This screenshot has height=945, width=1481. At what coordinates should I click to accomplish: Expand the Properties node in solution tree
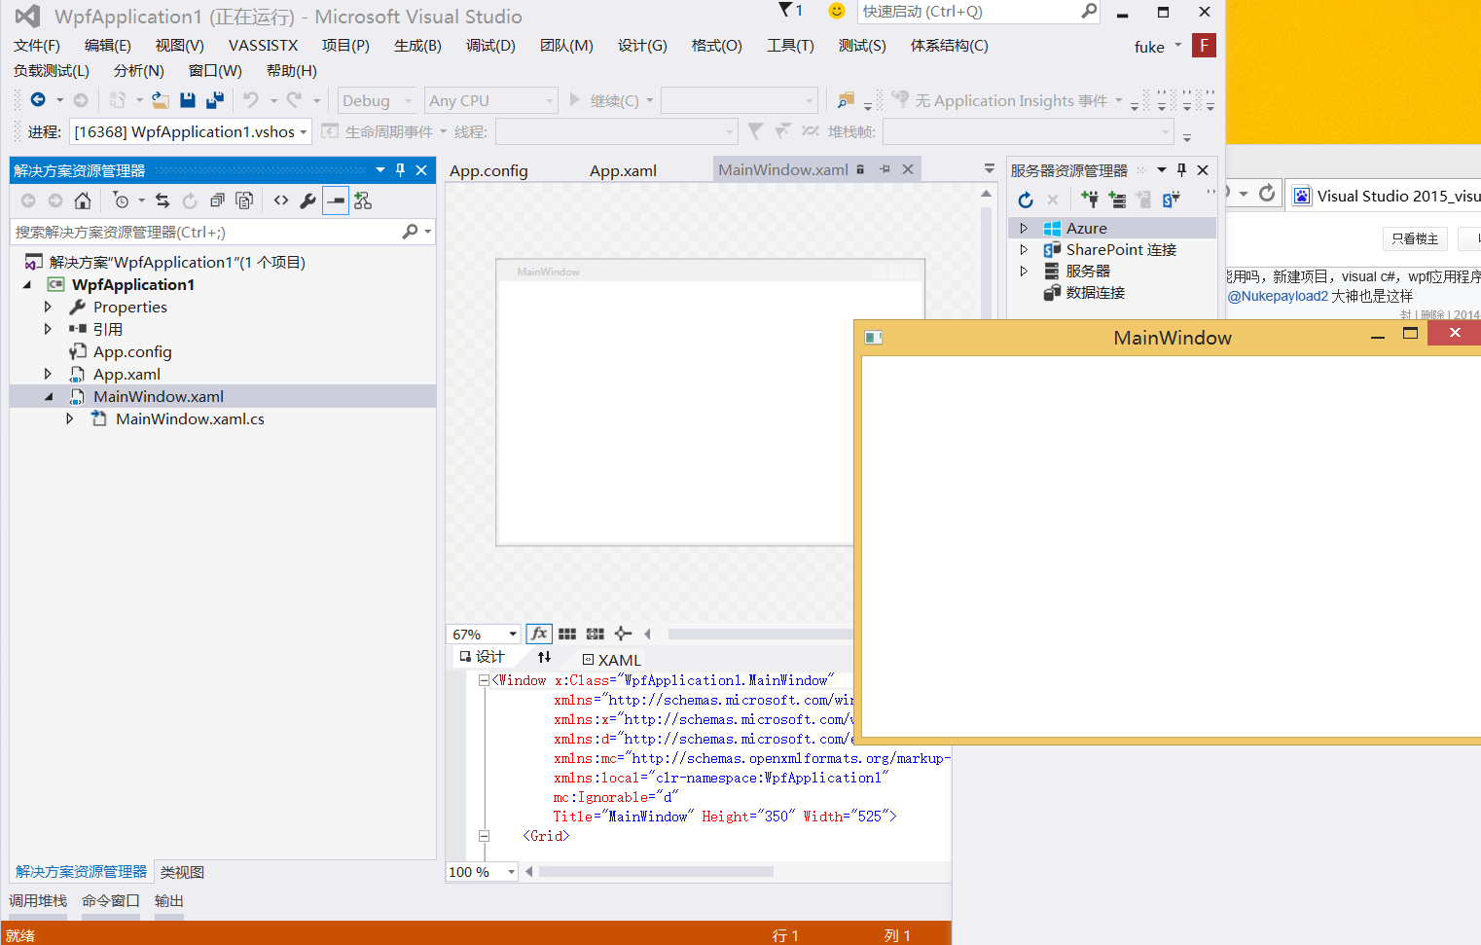pyautogui.click(x=48, y=307)
